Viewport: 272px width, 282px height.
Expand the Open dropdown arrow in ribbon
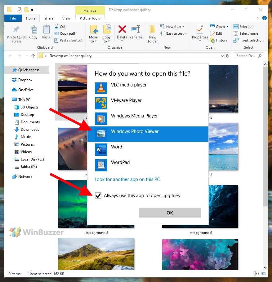point(227,27)
